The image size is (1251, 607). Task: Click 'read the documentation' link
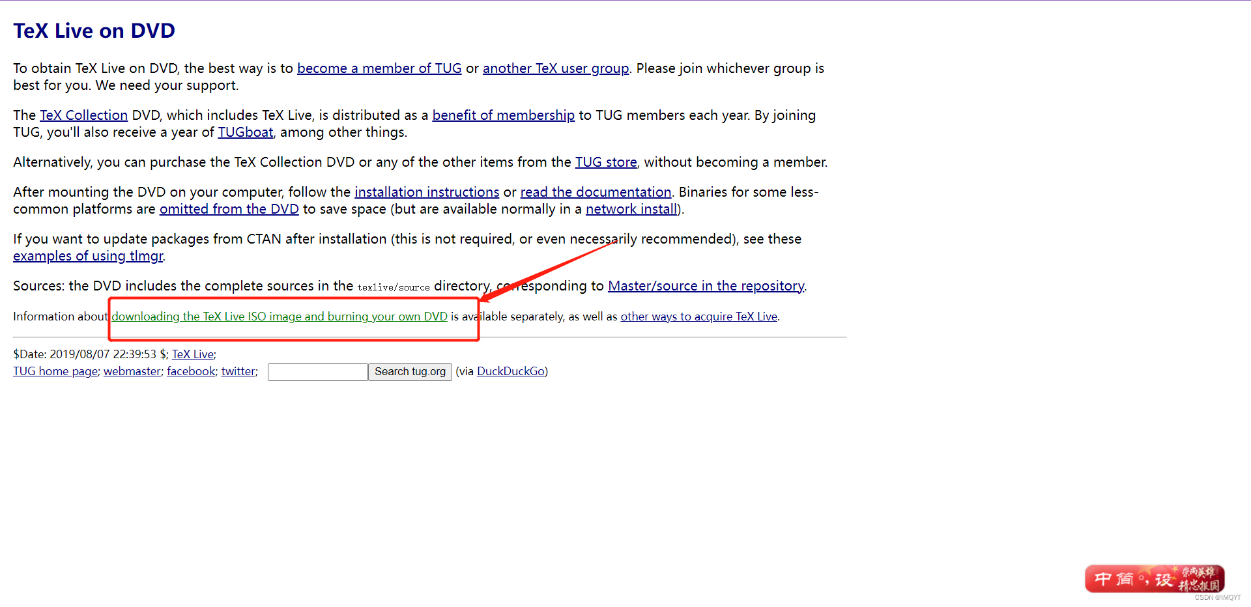(596, 192)
